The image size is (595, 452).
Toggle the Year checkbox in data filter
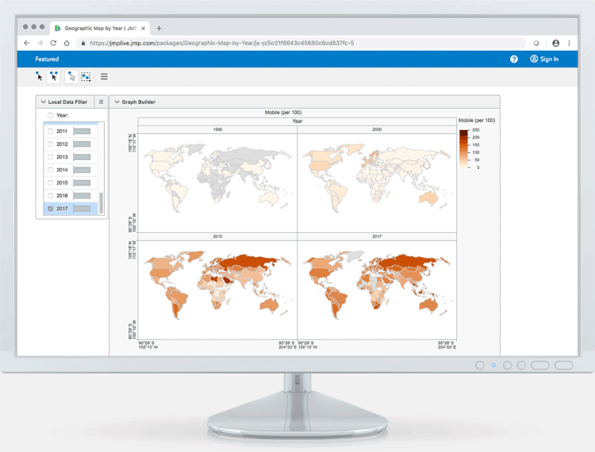[x=51, y=115]
